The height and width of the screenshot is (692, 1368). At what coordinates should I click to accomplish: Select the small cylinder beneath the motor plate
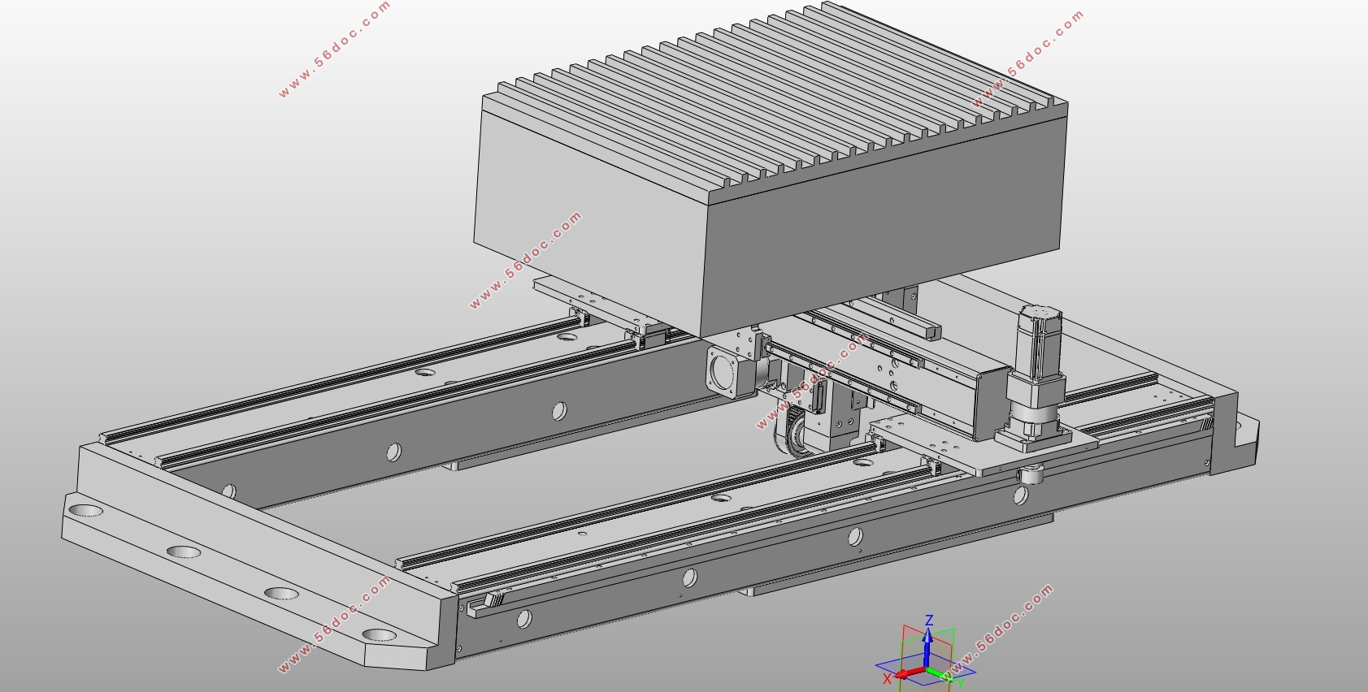click(1031, 474)
